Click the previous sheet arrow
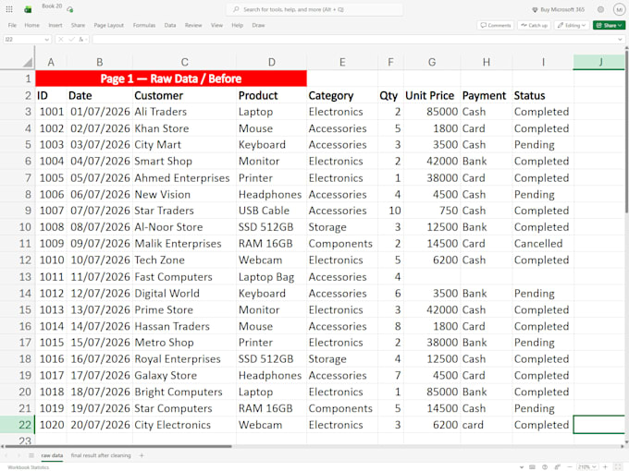The height and width of the screenshot is (471, 629). tap(6, 455)
